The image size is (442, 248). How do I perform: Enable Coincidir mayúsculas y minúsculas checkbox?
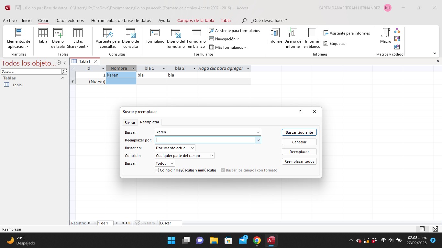coord(157,170)
